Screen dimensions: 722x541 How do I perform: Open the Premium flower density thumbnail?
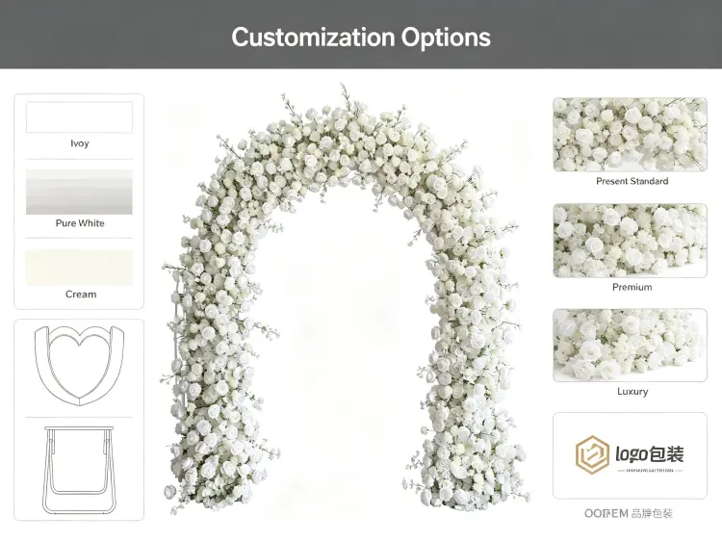(630, 241)
